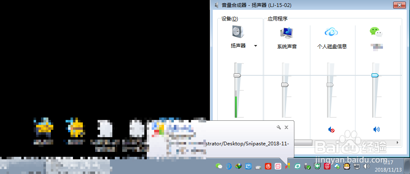Click the 设备(D) group label
410x174 pixels.
230,18
